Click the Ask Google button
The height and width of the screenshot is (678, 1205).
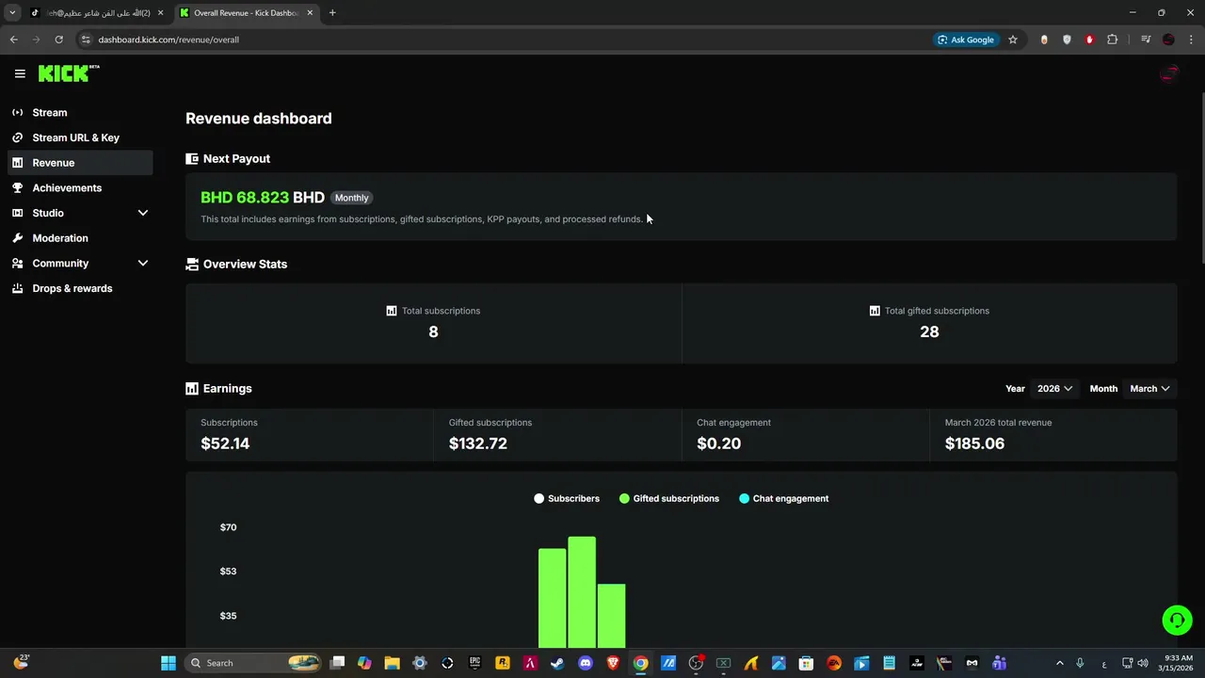pos(966,40)
